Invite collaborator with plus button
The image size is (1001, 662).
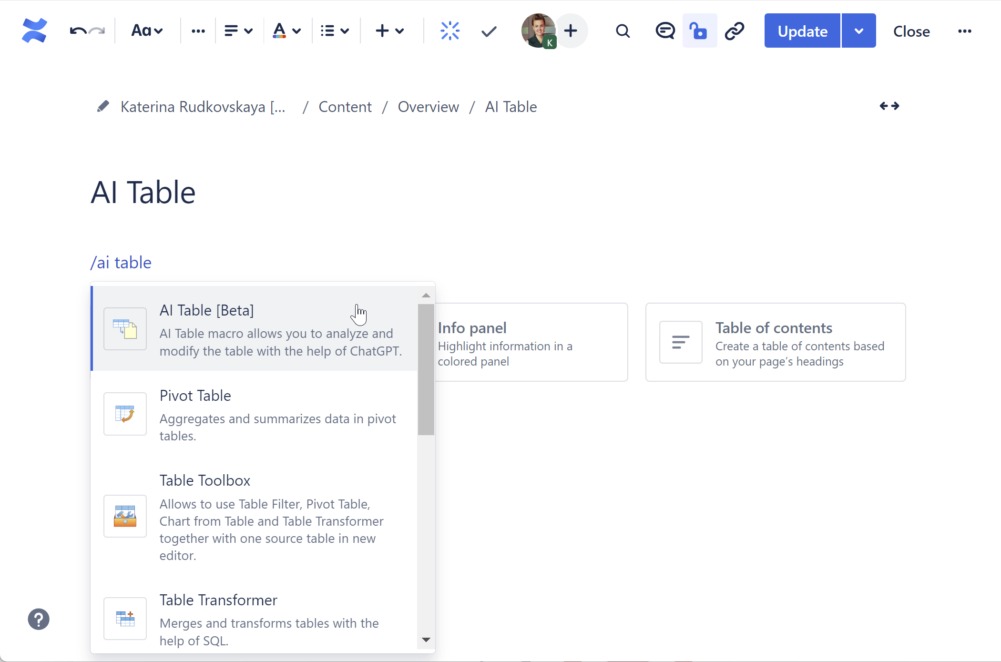coord(571,31)
